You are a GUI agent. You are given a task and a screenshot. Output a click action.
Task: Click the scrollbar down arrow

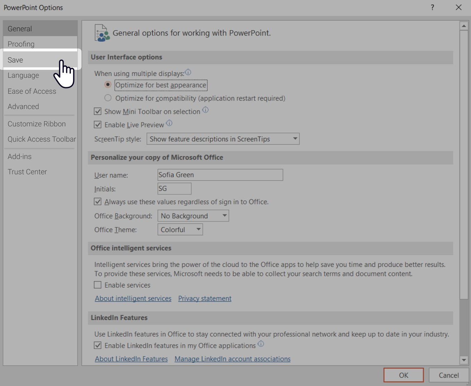464,360
